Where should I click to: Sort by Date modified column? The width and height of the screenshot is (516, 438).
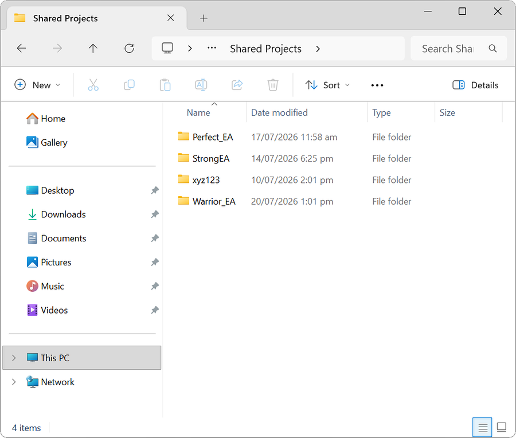279,112
